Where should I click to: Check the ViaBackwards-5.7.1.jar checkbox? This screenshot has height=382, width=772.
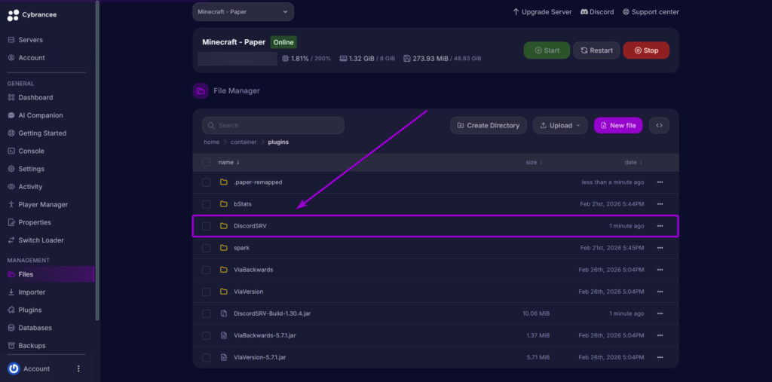coord(207,336)
